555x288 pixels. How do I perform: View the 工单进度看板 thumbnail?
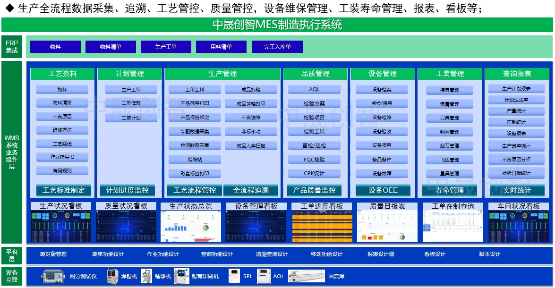point(322,227)
